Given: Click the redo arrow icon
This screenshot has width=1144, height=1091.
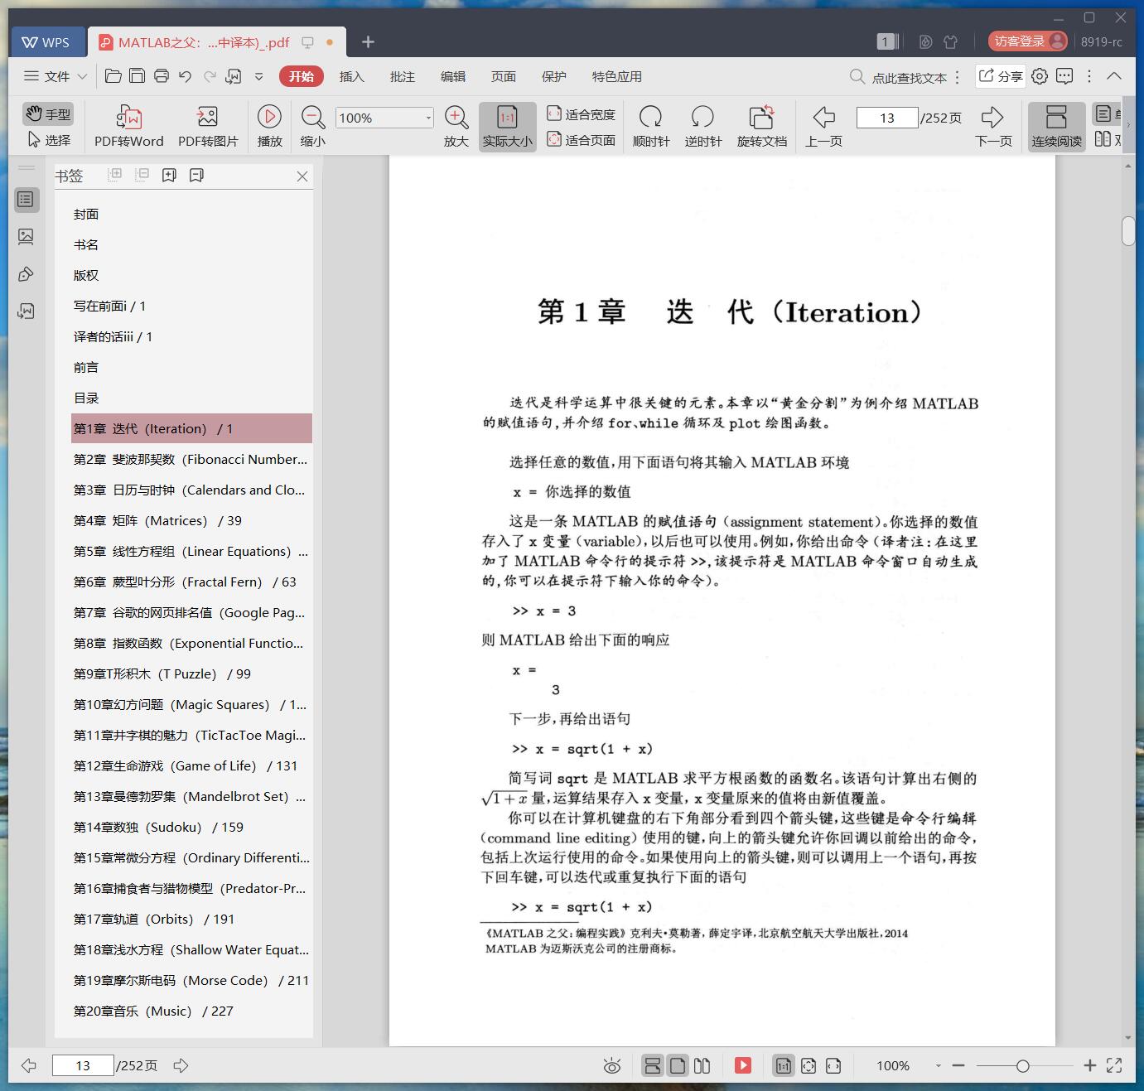Looking at the screenshot, I should (x=210, y=76).
